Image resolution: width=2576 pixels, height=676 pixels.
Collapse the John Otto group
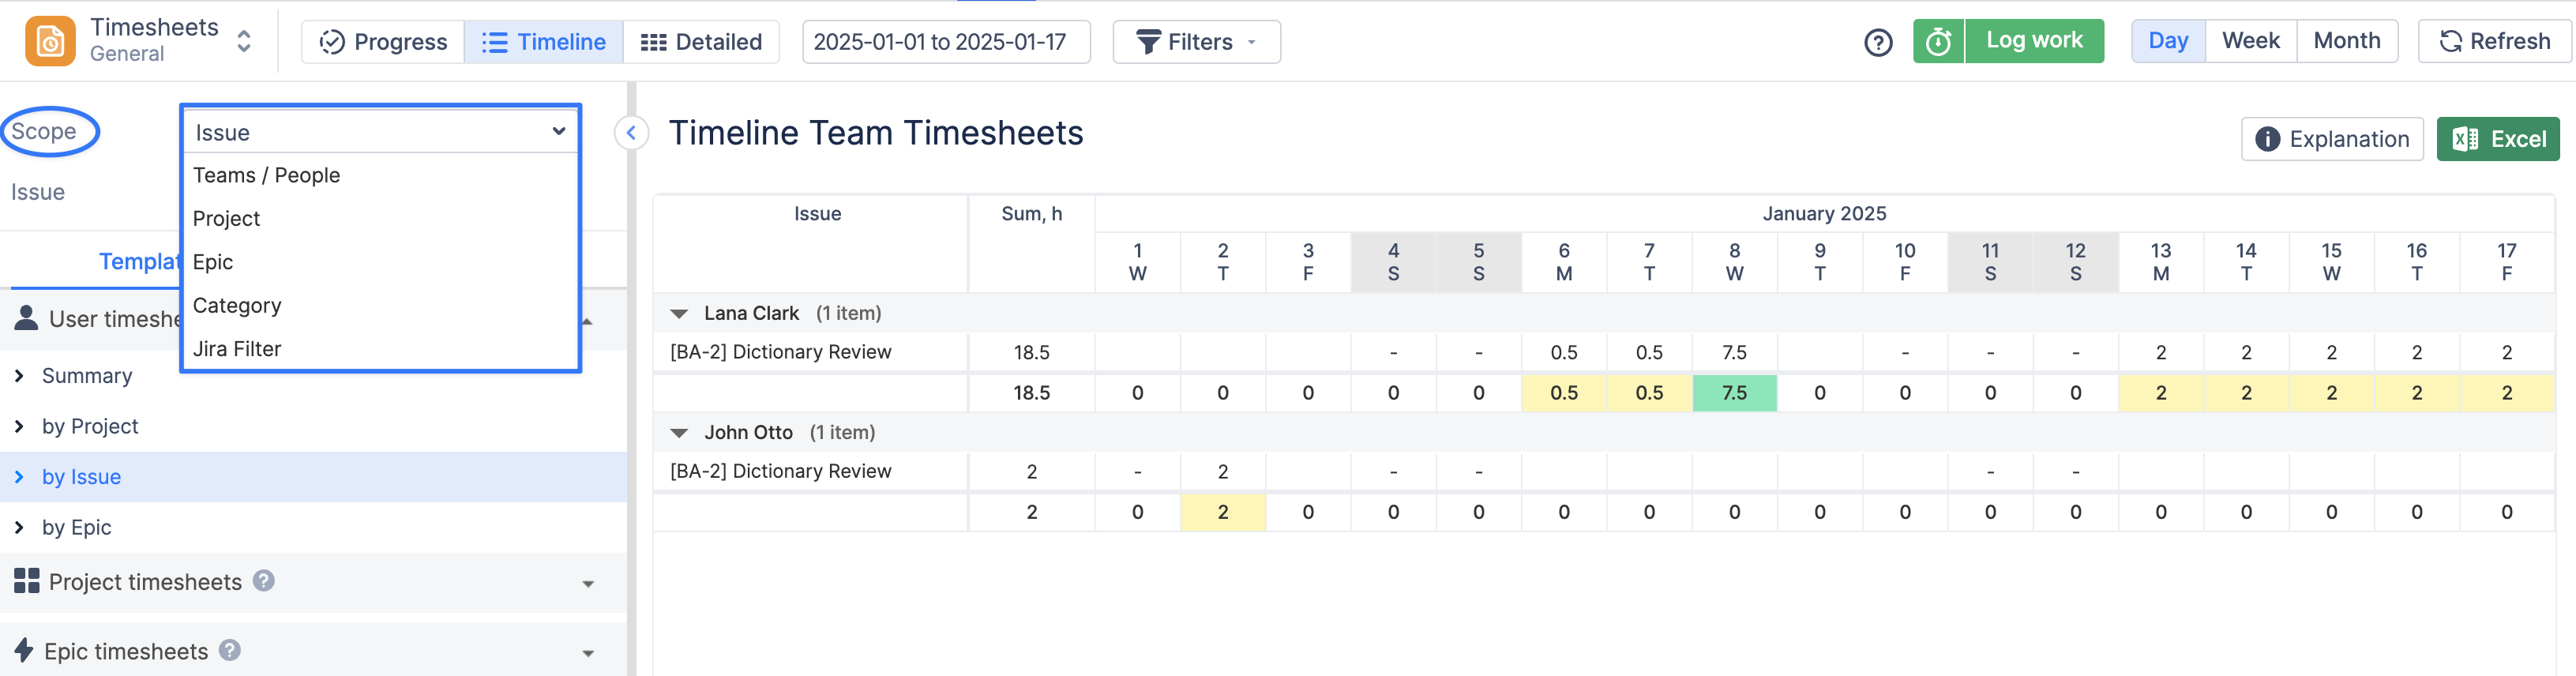tap(679, 433)
